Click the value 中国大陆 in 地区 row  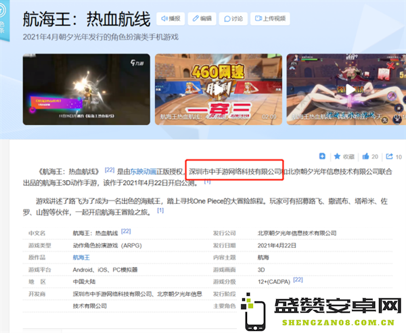pyautogui.click(x=84, y=282)
